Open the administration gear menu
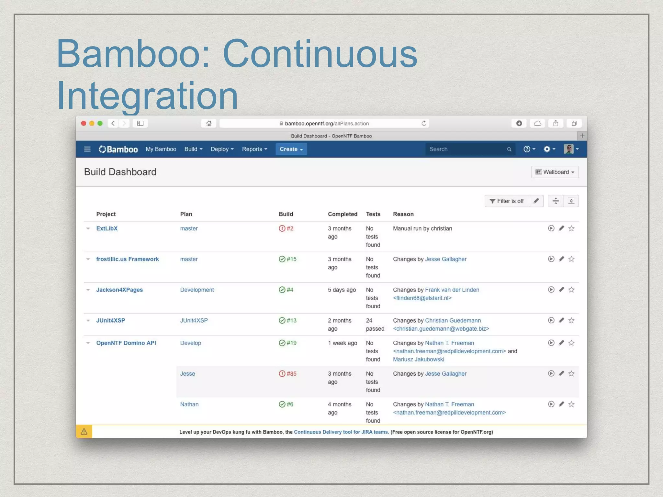This screenshot has width=663, height=497. (x=549, y=149)
